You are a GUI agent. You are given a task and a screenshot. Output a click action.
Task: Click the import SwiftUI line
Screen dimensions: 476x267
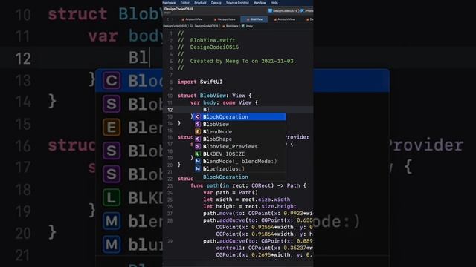point(200,82)
